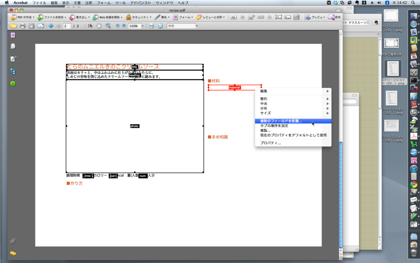Click the 署名 (Sign) pen icon
Viewport: 420px width, 263px height.
[157, 17]
